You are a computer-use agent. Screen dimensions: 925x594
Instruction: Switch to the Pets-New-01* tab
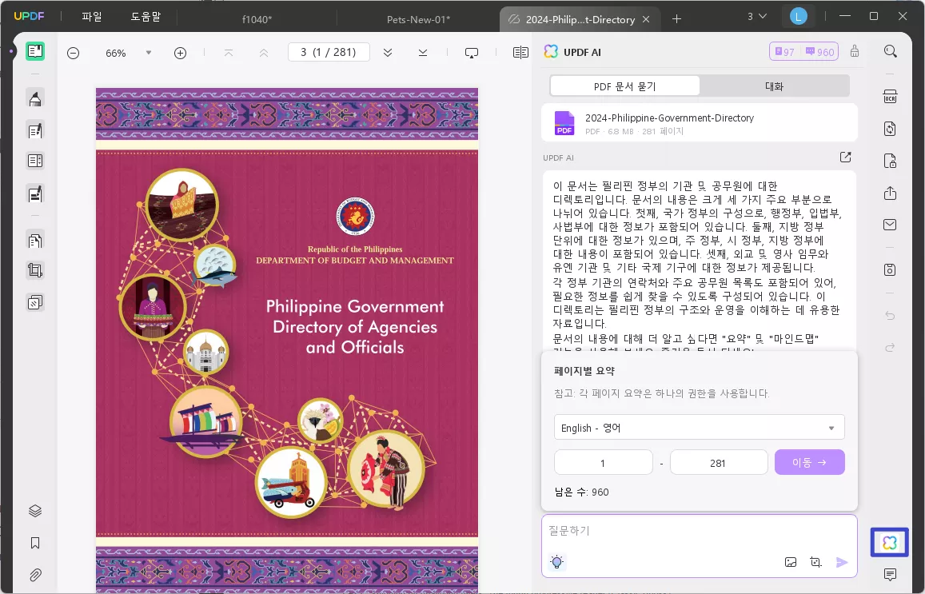(418, 19)
